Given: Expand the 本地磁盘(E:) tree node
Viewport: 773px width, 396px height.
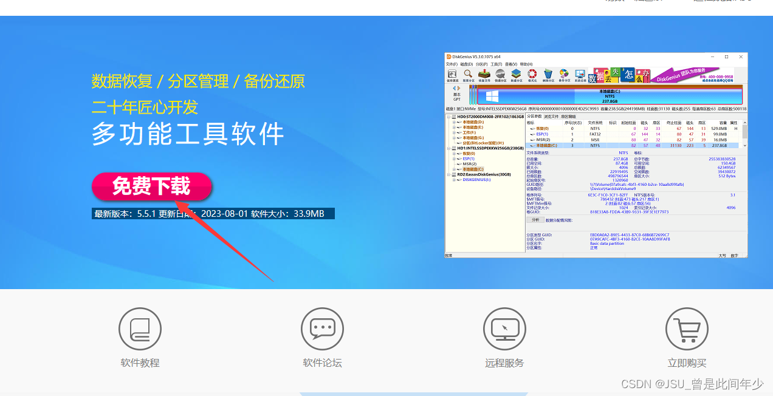Looking at the screenshot, I should (x=454, y=128).
